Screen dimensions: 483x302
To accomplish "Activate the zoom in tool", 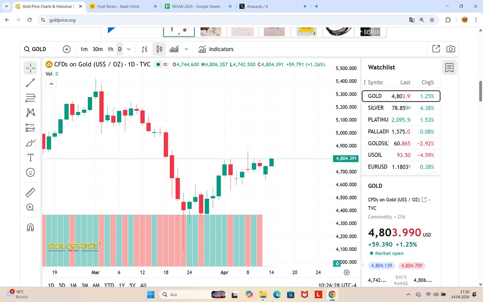I will (x=31, y=207).
